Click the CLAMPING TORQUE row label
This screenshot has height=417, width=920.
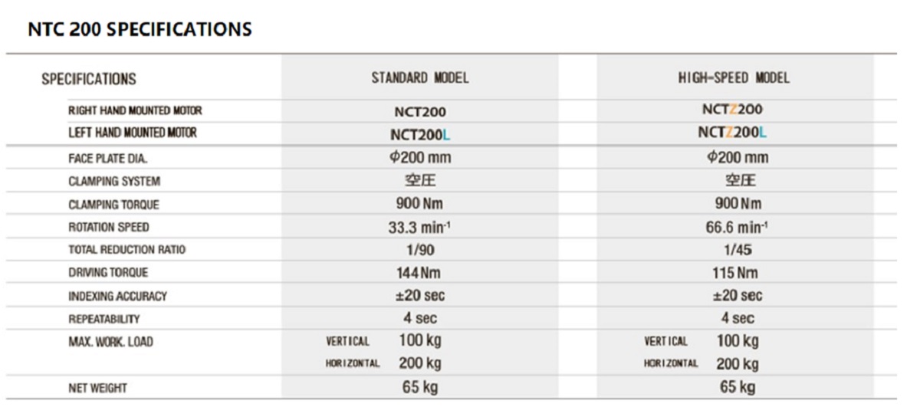[113, 205]
